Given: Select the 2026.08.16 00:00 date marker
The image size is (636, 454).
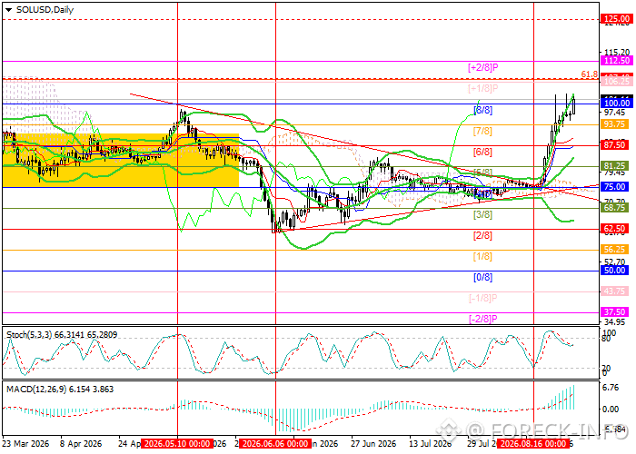Looking at the screenshot, I should tap(533, 443).
